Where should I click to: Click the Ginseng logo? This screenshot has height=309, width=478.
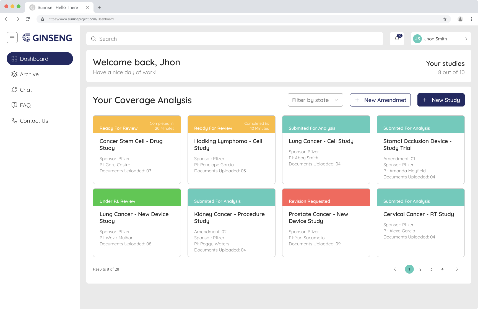point(47,38)
